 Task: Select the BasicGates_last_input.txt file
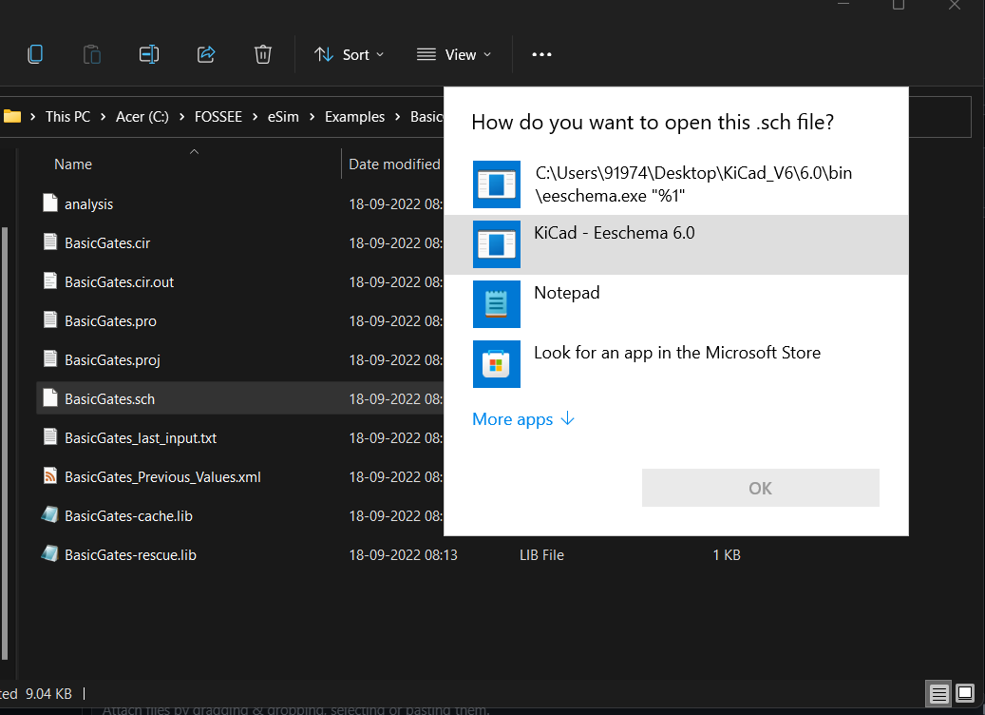click(140, 438)
